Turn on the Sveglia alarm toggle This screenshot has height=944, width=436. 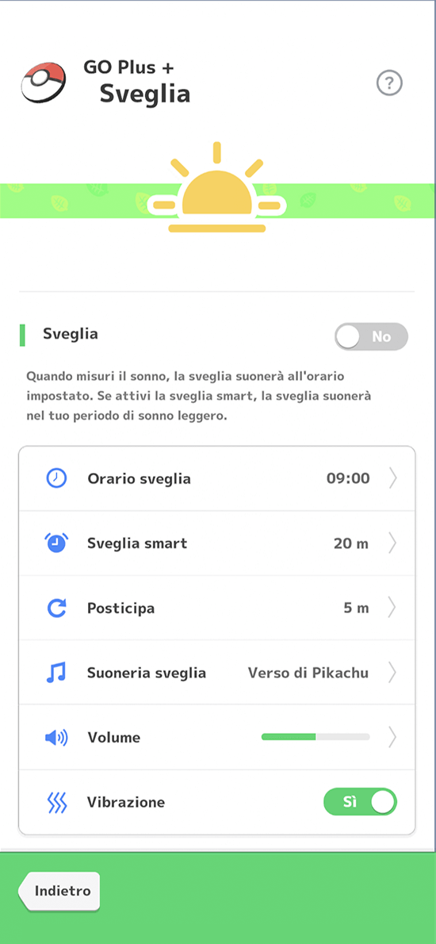371,336
